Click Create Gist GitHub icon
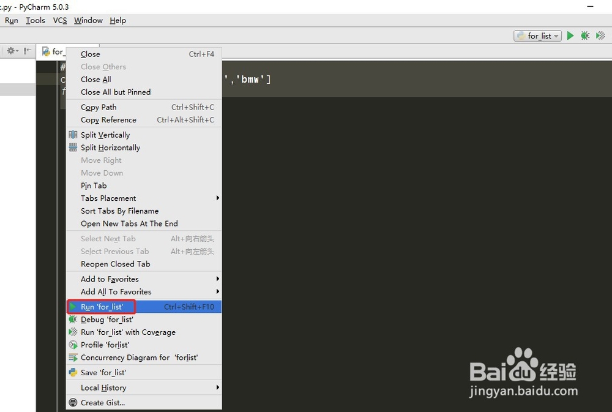Screen dimensions: 612x412 (73, 402)
